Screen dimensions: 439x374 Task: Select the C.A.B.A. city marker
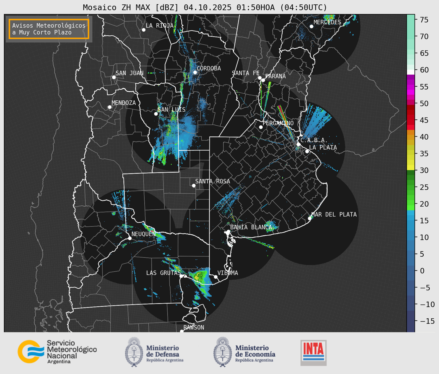tap(298, 144)
